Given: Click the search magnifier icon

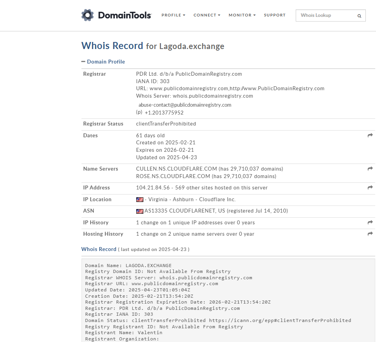Looking at the screenshot, I should [359, 16].
